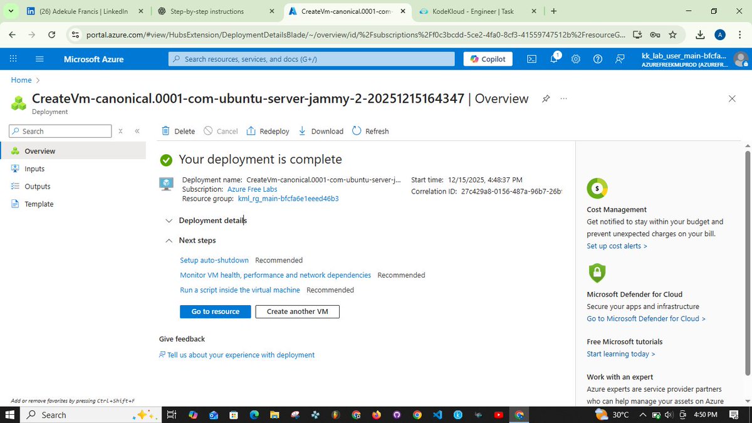Open the 30°C weather widget
This screenshot has width=752, height=423.
612,415
